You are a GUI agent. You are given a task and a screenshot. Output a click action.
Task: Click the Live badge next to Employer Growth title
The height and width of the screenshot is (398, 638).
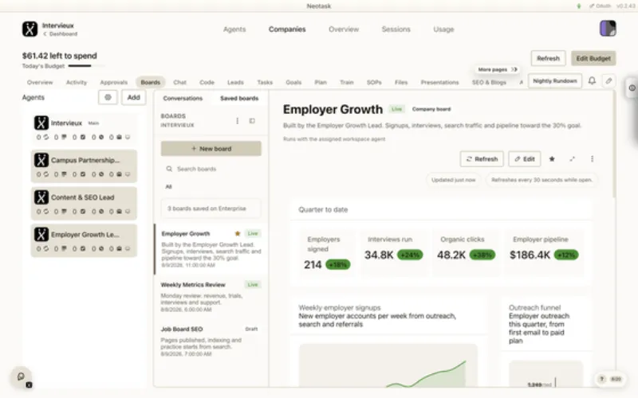[396, 109]
